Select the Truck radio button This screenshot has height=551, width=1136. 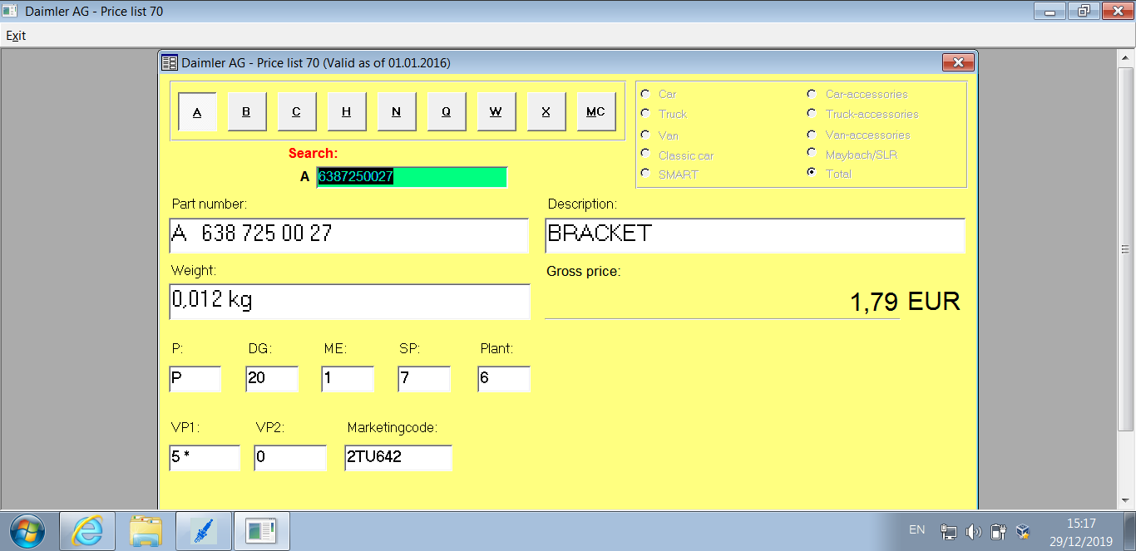point(645,114)
